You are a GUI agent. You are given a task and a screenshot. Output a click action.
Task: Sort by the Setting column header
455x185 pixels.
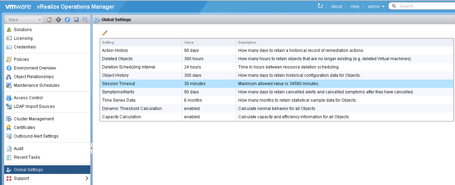coord(141,42)
